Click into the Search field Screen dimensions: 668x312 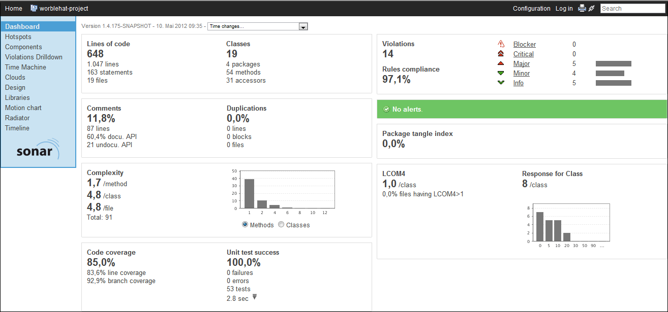tap(632, 8)
